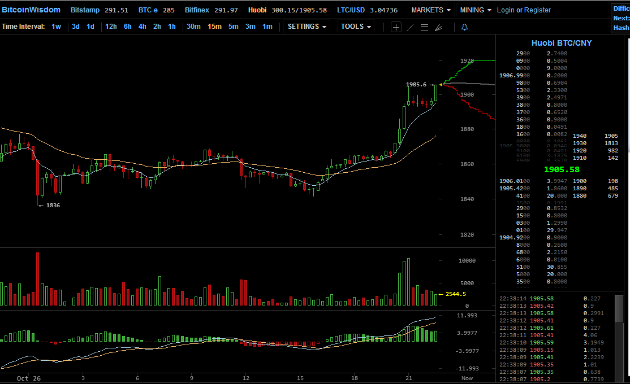
Task: Pick the diagonal line drawing tool
Action: [410, 27]
